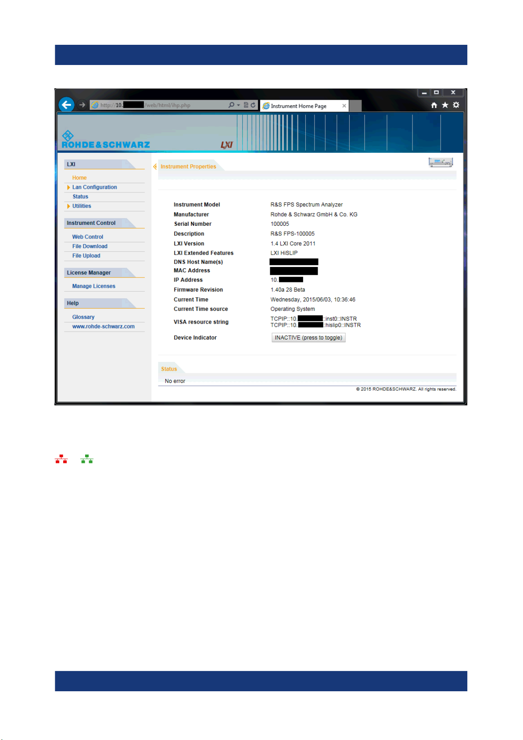Open browser home via house icon
This screenshot has height=740, width=523.
(x=434, y=105)
